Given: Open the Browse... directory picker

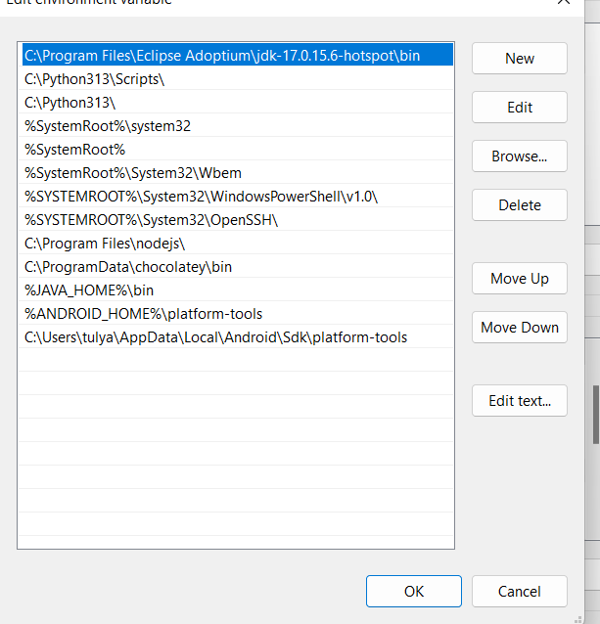Looking at the screenshot, I should pos(519,156).
